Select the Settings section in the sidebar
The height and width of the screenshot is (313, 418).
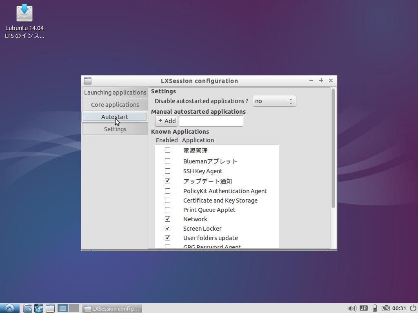point(115,129)
